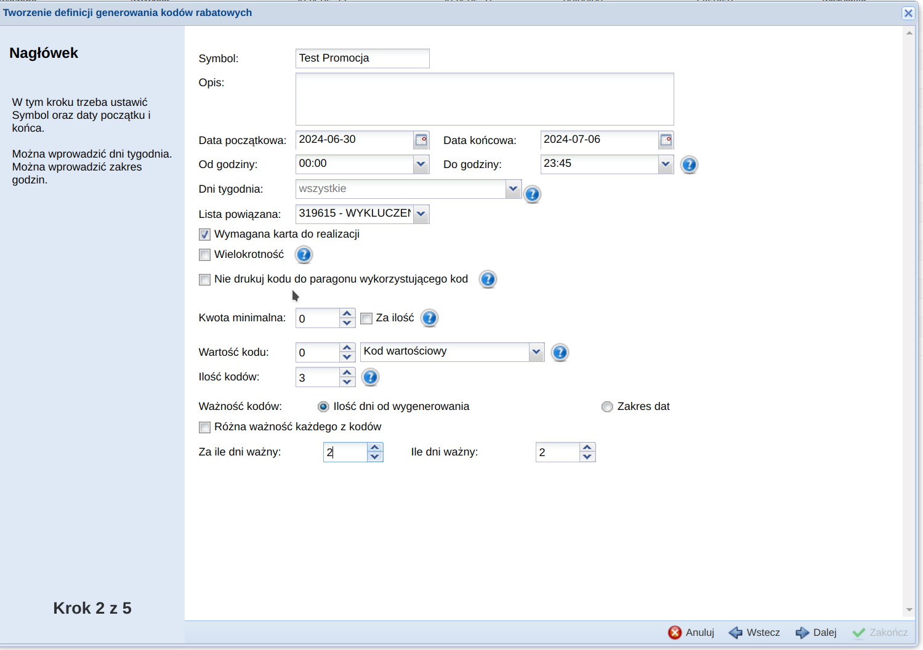The image size is (923, 650).
Task: Enable Różna ważność każdego z kodów
Action: (x=205, y=427)
